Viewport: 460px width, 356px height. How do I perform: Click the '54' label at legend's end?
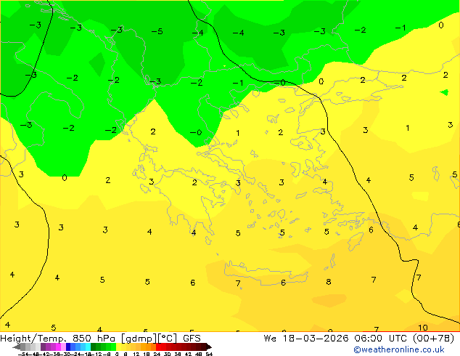[x=209, y=355]
